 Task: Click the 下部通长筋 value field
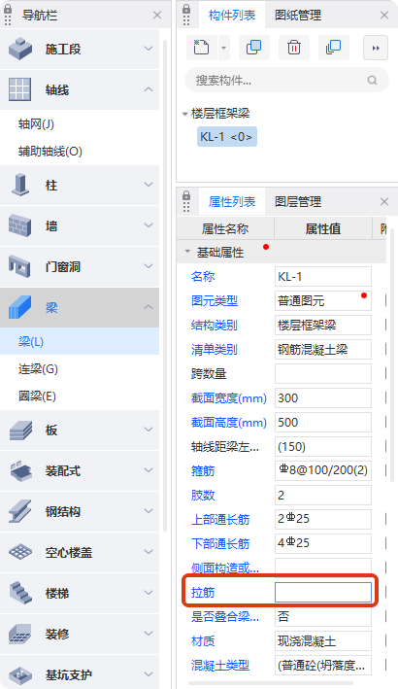pyautogui.click(x=323, y=543)
